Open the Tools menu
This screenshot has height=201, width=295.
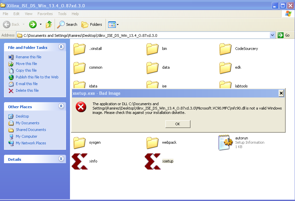point(62,14)
